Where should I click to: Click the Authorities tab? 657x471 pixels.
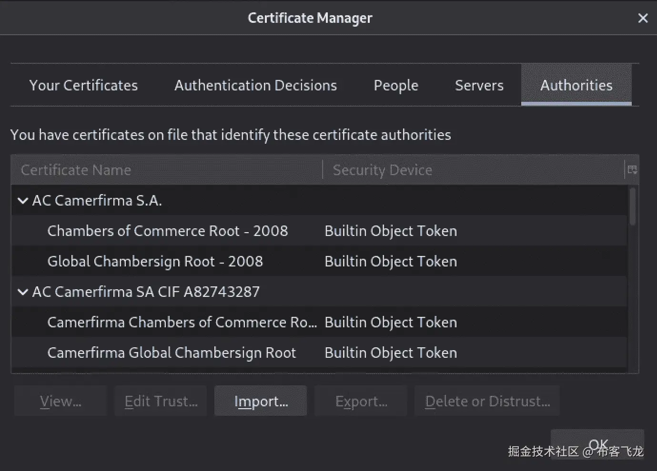(x=576, y=85)
